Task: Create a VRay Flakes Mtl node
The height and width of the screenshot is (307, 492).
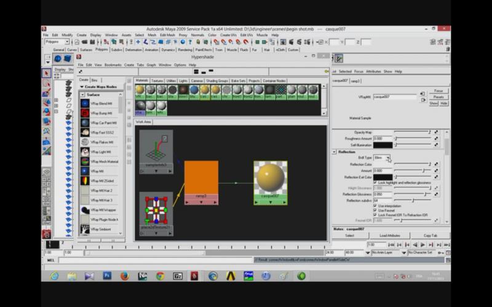Action: [x=99, y=142]
